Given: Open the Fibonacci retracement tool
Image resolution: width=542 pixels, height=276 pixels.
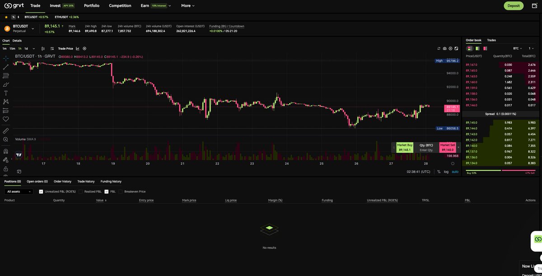Looking at the screenshot, I should pos(6,75).
